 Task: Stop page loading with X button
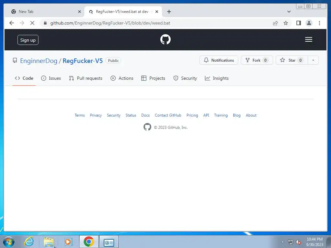(x=32, y=23)
